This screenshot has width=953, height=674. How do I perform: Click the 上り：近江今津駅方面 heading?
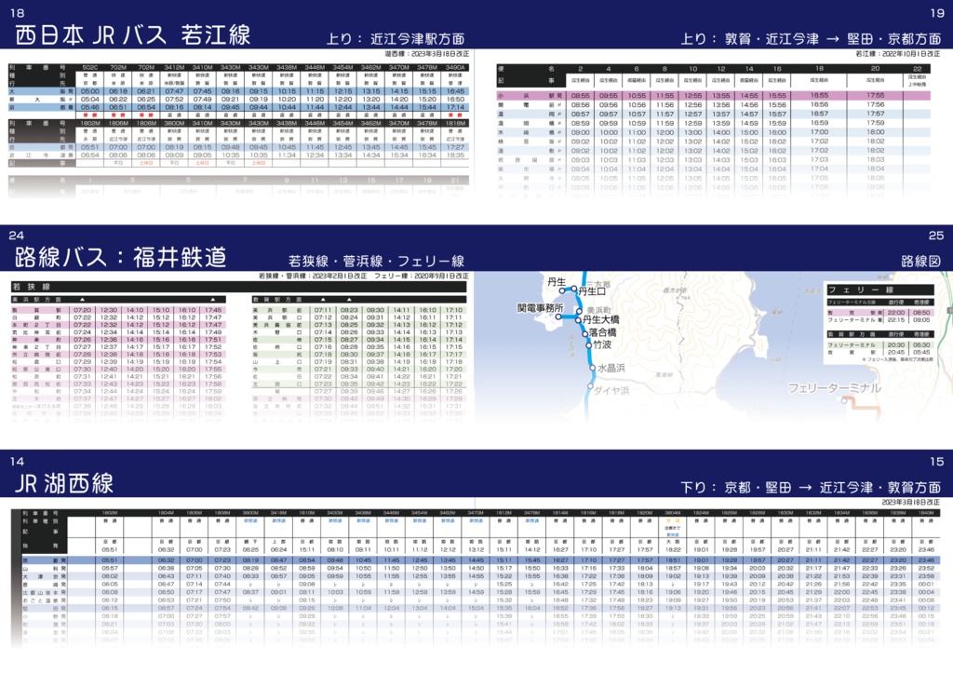pyautogui.click(x=396, y=39)
